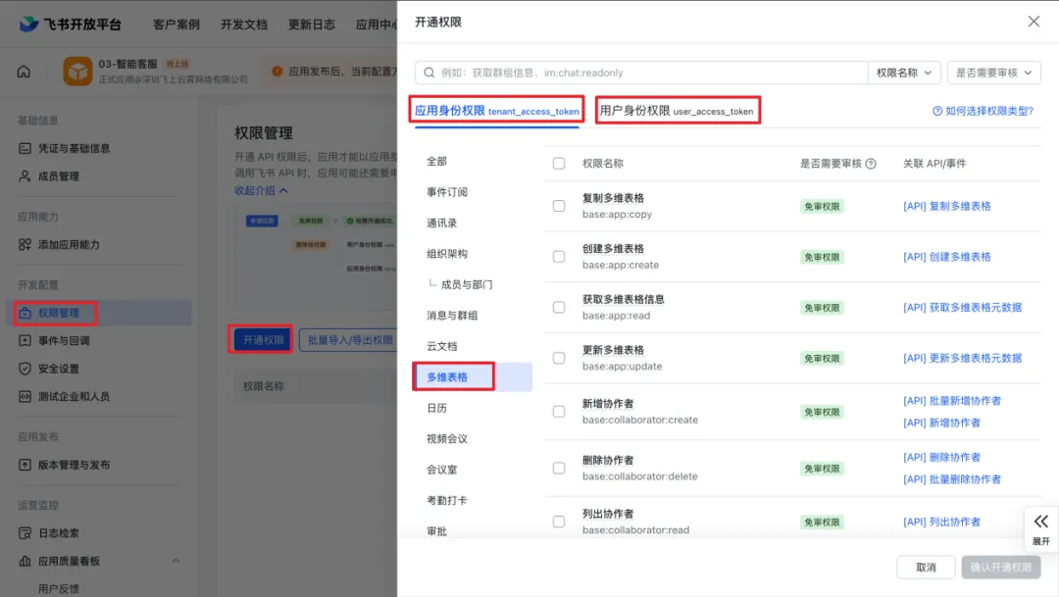Open 更新日志 in top navigation
Image resolution: width=1059 pixels, height=597 pixels.
coord(312,25)
